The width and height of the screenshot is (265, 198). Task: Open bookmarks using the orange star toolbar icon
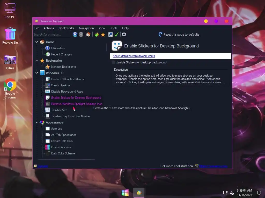coord(103,35)
